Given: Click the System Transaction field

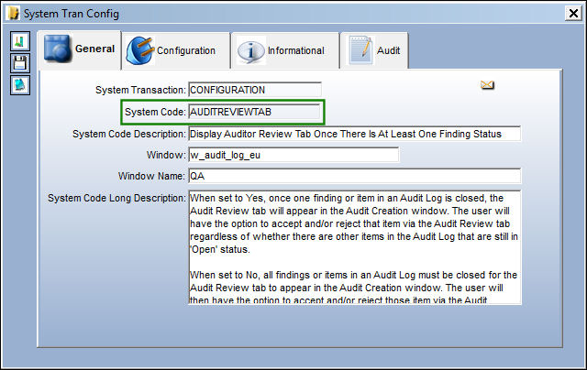Looking at the screenshot, I should point(255,90).
